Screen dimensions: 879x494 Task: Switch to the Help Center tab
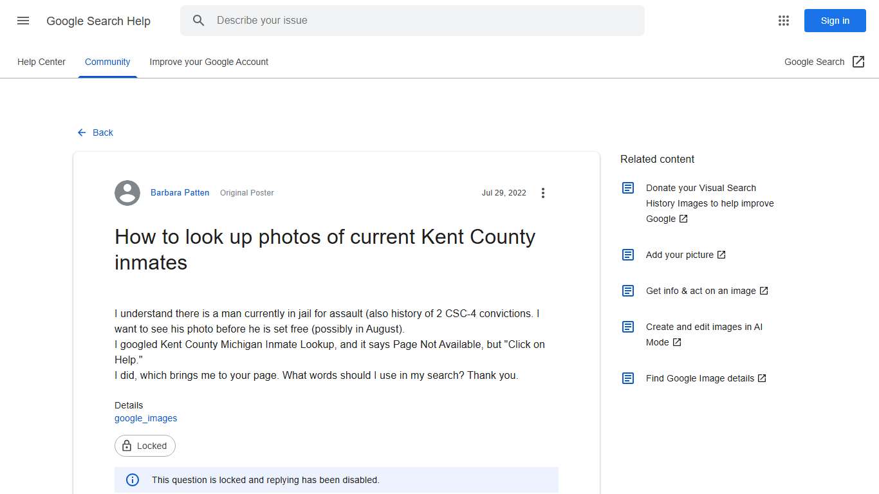(41, 62)
